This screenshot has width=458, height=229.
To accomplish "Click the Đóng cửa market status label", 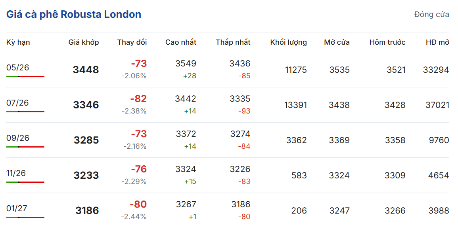I will [431, 15].
